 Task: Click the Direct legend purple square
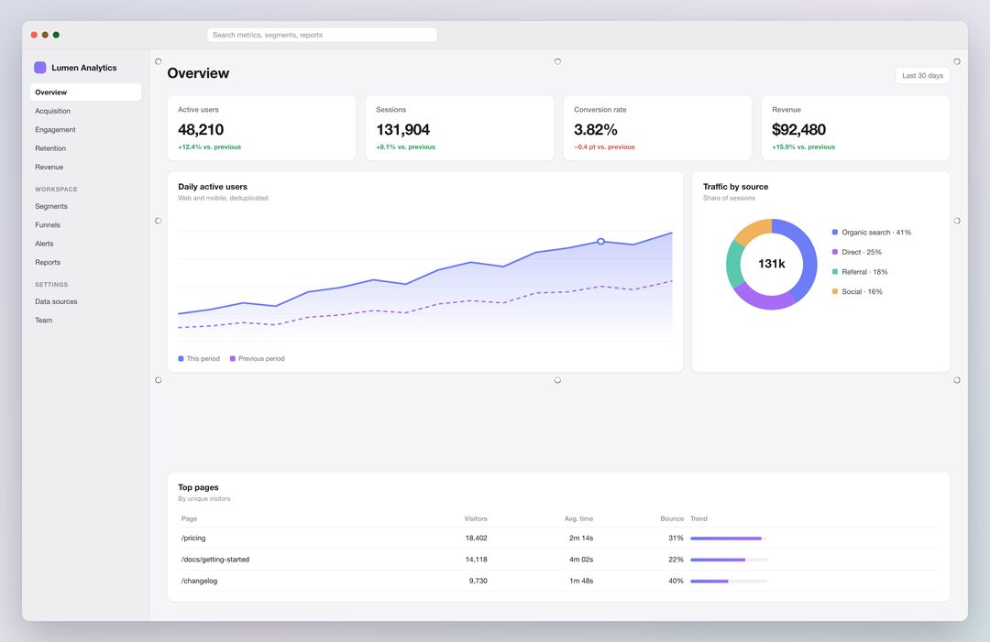click(835, 252)
